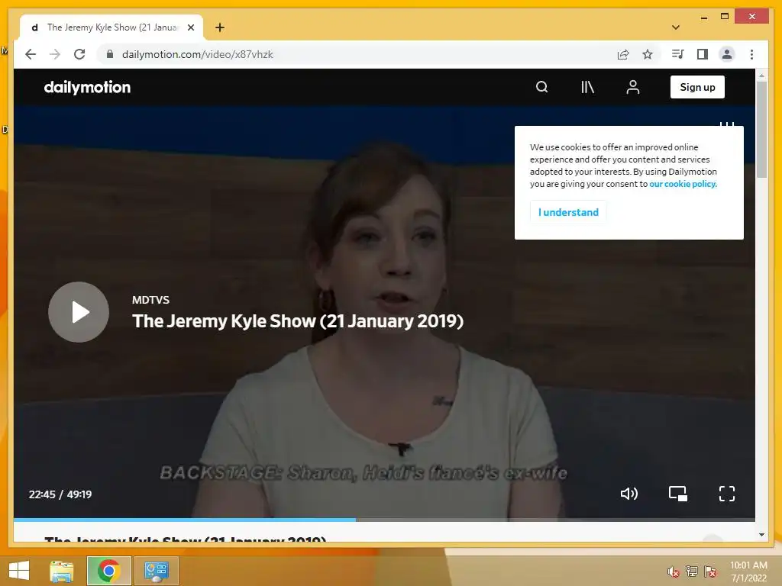Reload the current page
This screenshot has width=782, height=586.
(x=79, y=54)
